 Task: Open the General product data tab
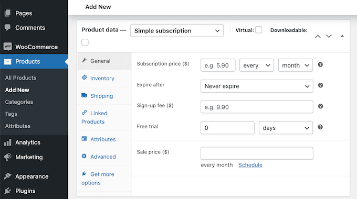point(104,61)
